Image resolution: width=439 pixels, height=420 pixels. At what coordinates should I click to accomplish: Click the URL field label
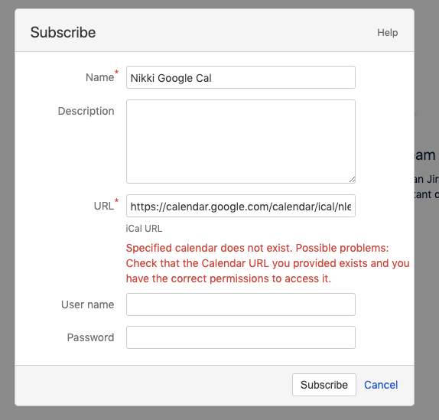(104, 206)
